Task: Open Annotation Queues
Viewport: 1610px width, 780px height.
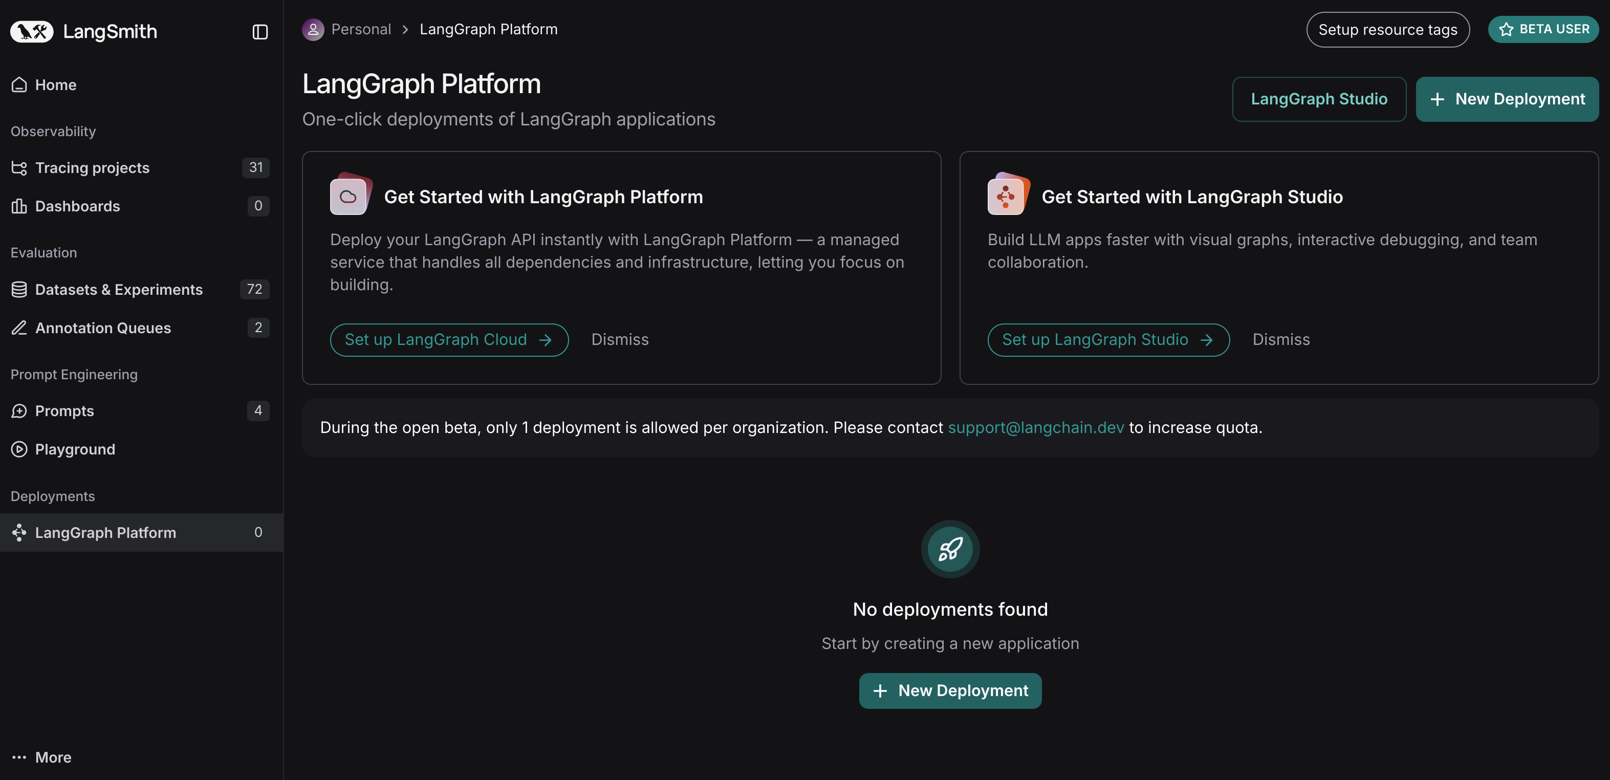Action: pyautogui.click(x=141, y=328)
